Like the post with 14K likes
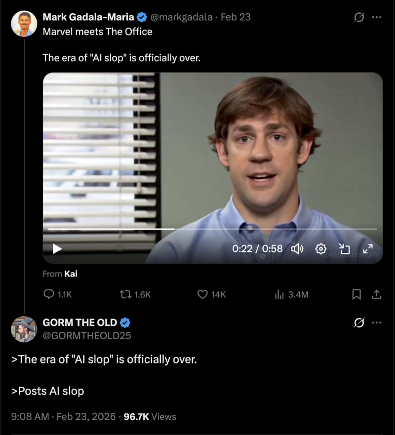This screenshot has width=395, height=435. tap(202, 294)
